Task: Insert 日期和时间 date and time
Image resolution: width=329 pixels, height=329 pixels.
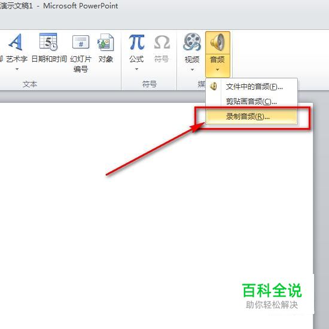Action: (x=49, y=48)
